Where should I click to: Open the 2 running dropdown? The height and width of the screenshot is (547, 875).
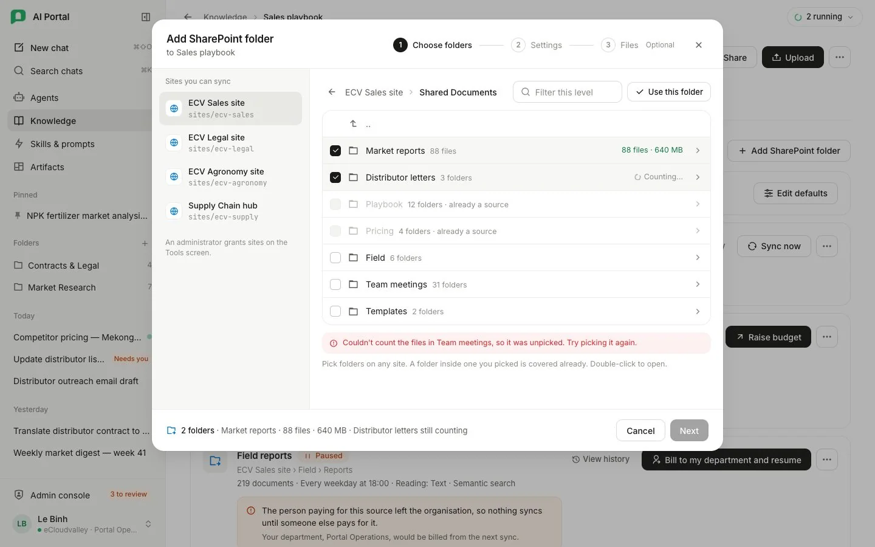pyautogui.click(x=824, y=17)
